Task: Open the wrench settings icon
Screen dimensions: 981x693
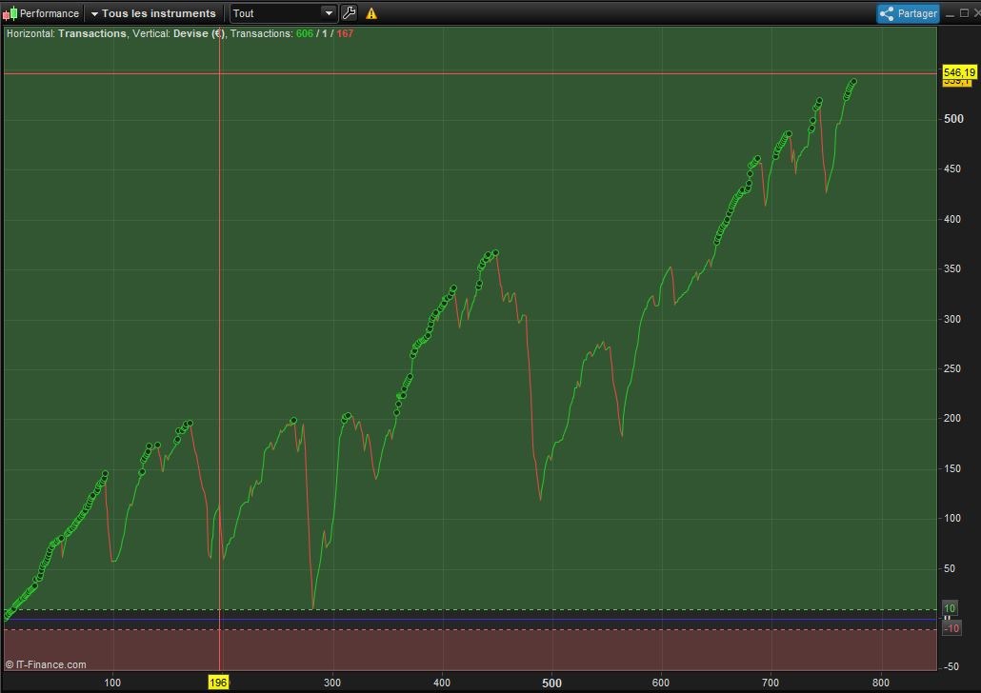Action: 350,12
